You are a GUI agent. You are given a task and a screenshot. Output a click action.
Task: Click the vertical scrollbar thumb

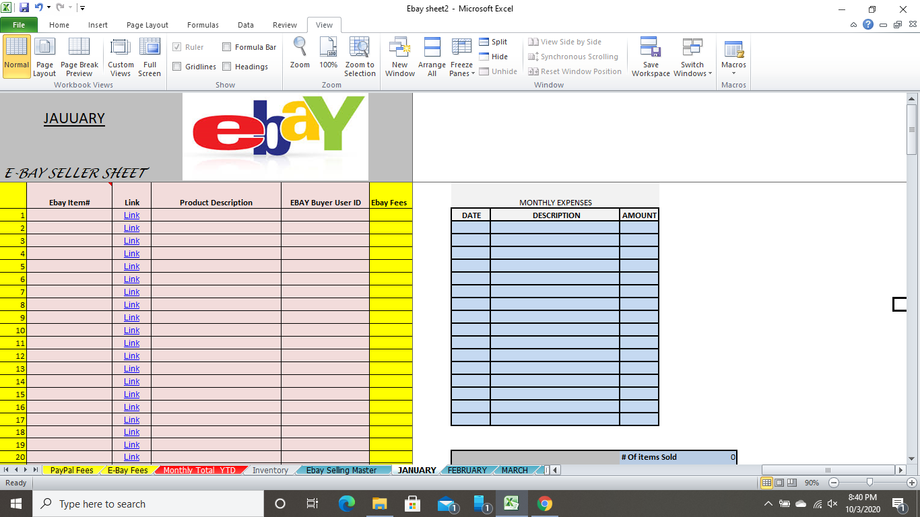tap(912, 130)
